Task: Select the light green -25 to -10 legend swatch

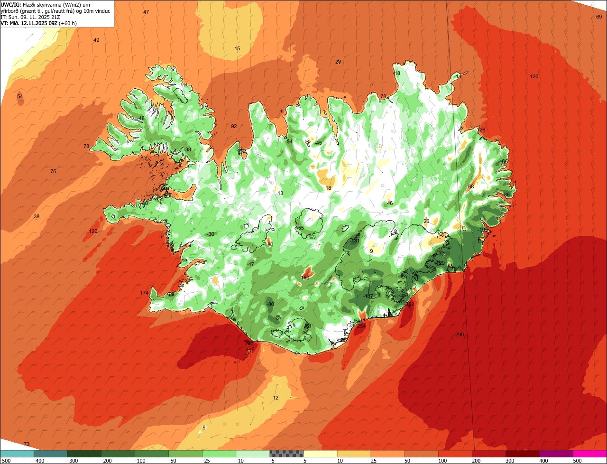Action: click(x=219, y=454)
